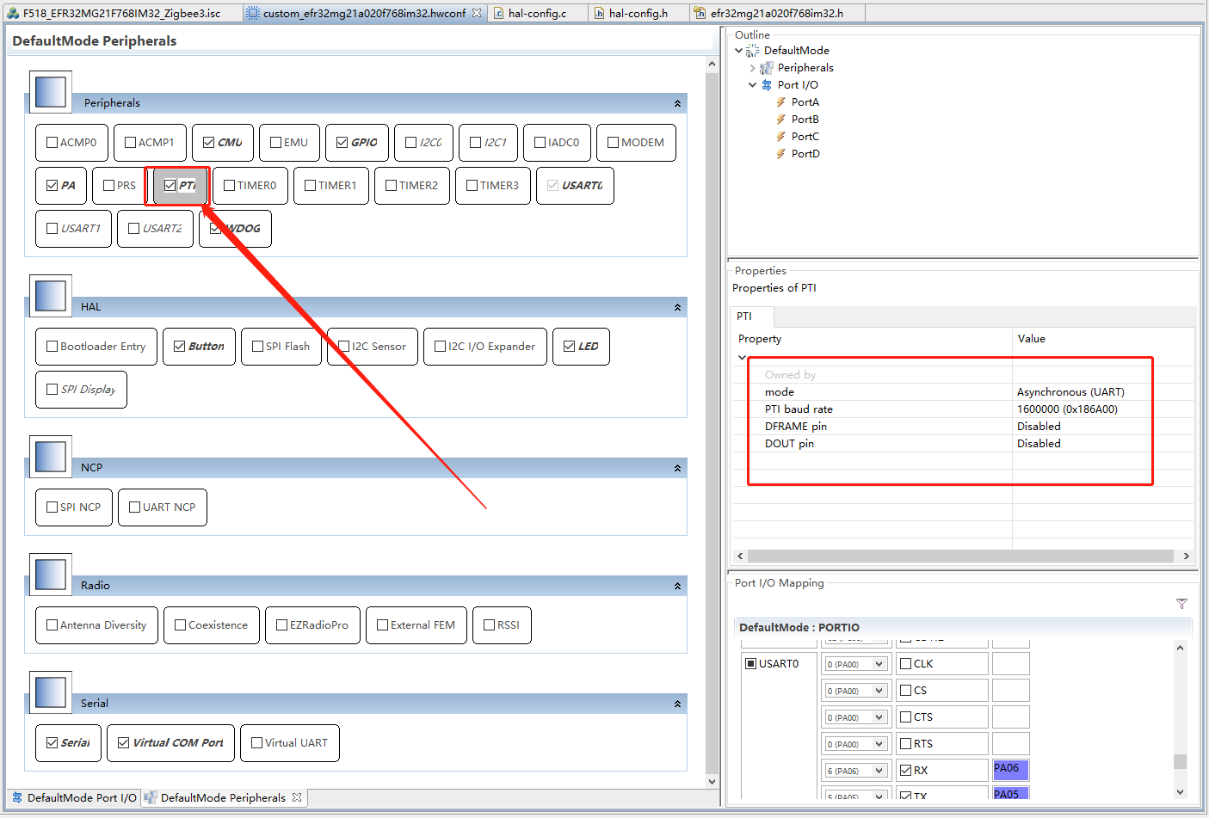Click the Properties horizontal scrollbar
The width and height of the screenshot is (1209, 818).
point(961,556)
